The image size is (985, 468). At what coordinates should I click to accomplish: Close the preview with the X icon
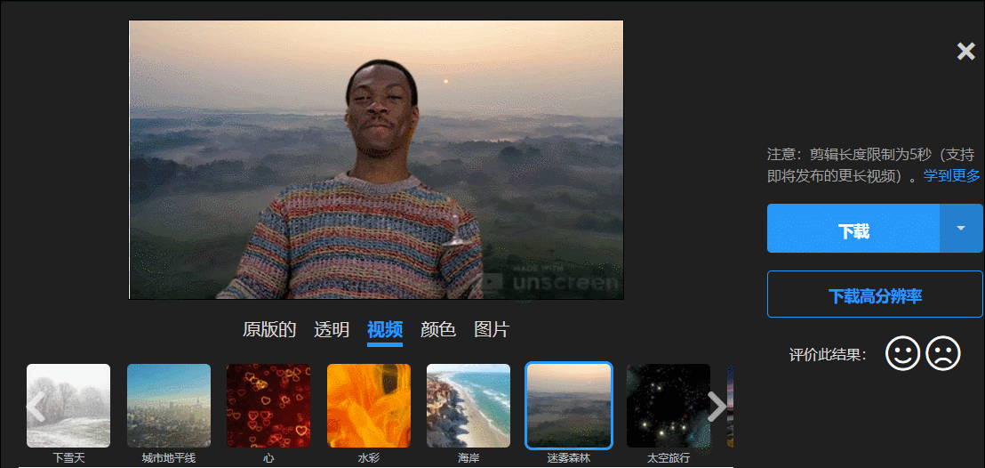965,52
